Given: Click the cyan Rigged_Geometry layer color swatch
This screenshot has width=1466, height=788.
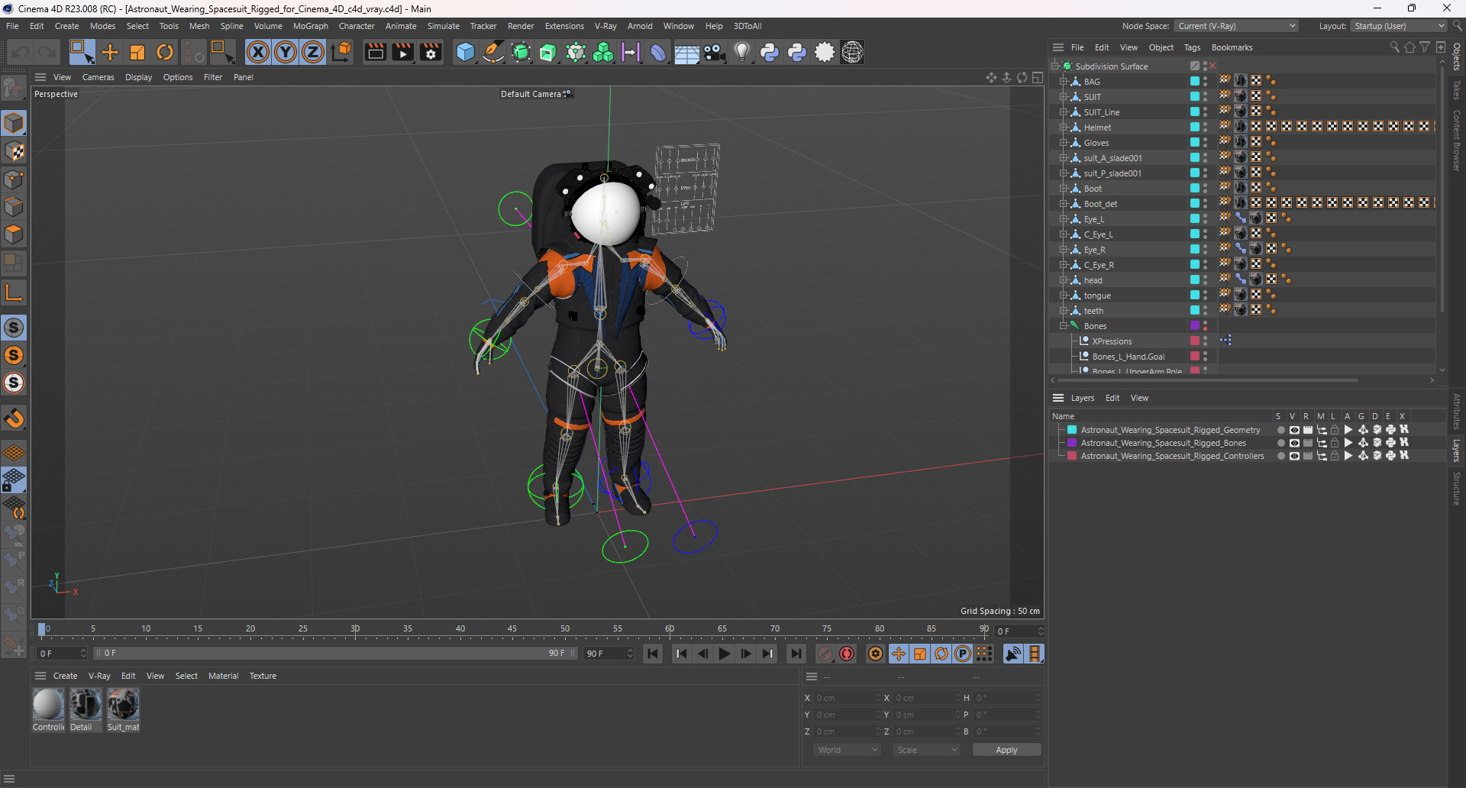Looking at the screenshot, I should tap(1071, 430).
